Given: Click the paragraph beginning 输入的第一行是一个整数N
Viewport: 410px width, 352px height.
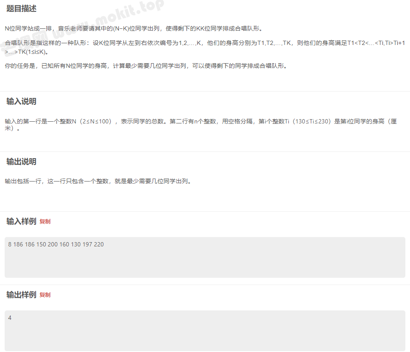Looking at the screenshot, I should point(201,125).
